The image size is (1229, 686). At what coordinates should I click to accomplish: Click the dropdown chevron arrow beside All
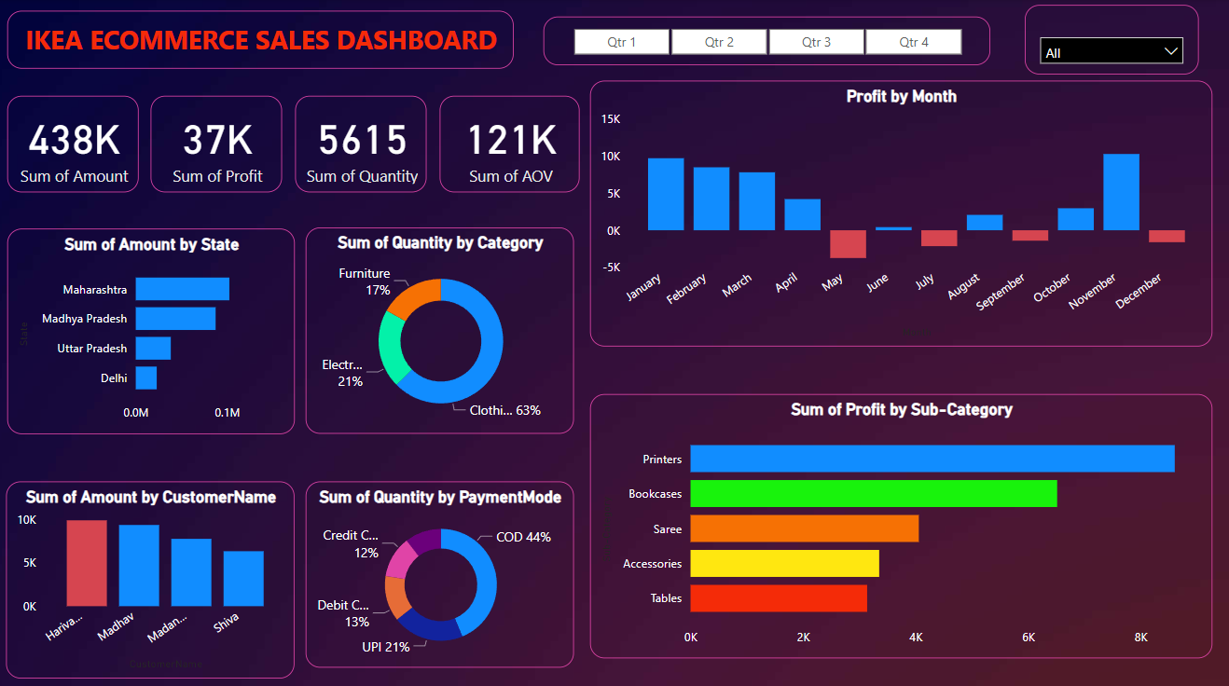click(1171, 52)
